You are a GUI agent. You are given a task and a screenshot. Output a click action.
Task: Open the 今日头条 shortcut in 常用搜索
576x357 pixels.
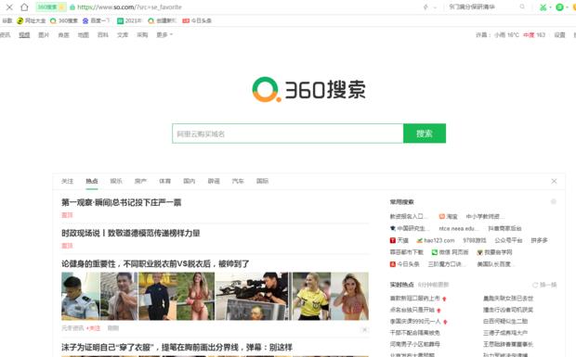click(404, 264)
